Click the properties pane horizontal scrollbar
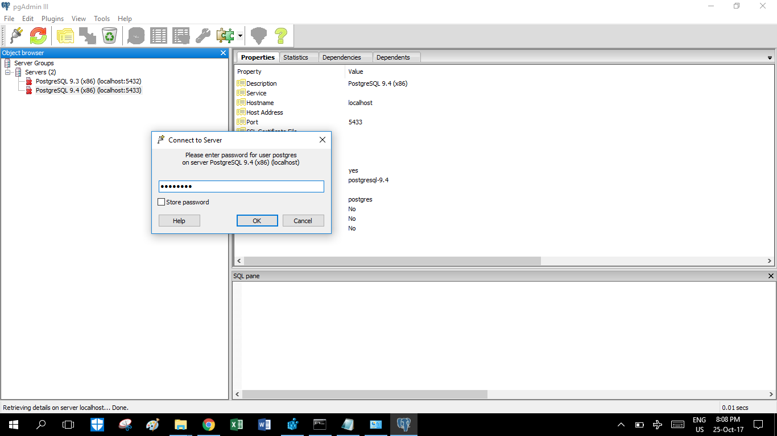This screenshot has height=436, width=777. pos(392,261)
